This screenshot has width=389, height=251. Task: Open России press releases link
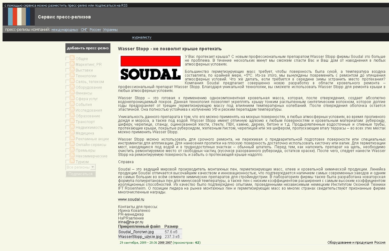(95, 30)
